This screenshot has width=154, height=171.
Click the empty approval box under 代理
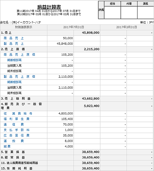(x=129, y=13)
